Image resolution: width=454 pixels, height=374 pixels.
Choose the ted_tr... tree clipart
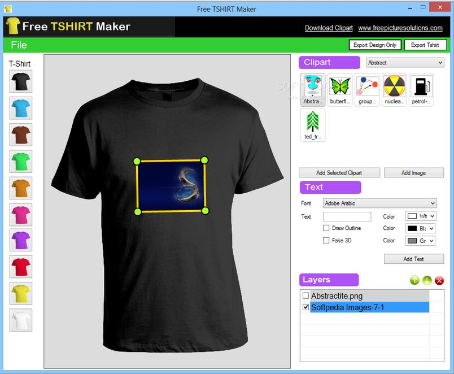313,125
